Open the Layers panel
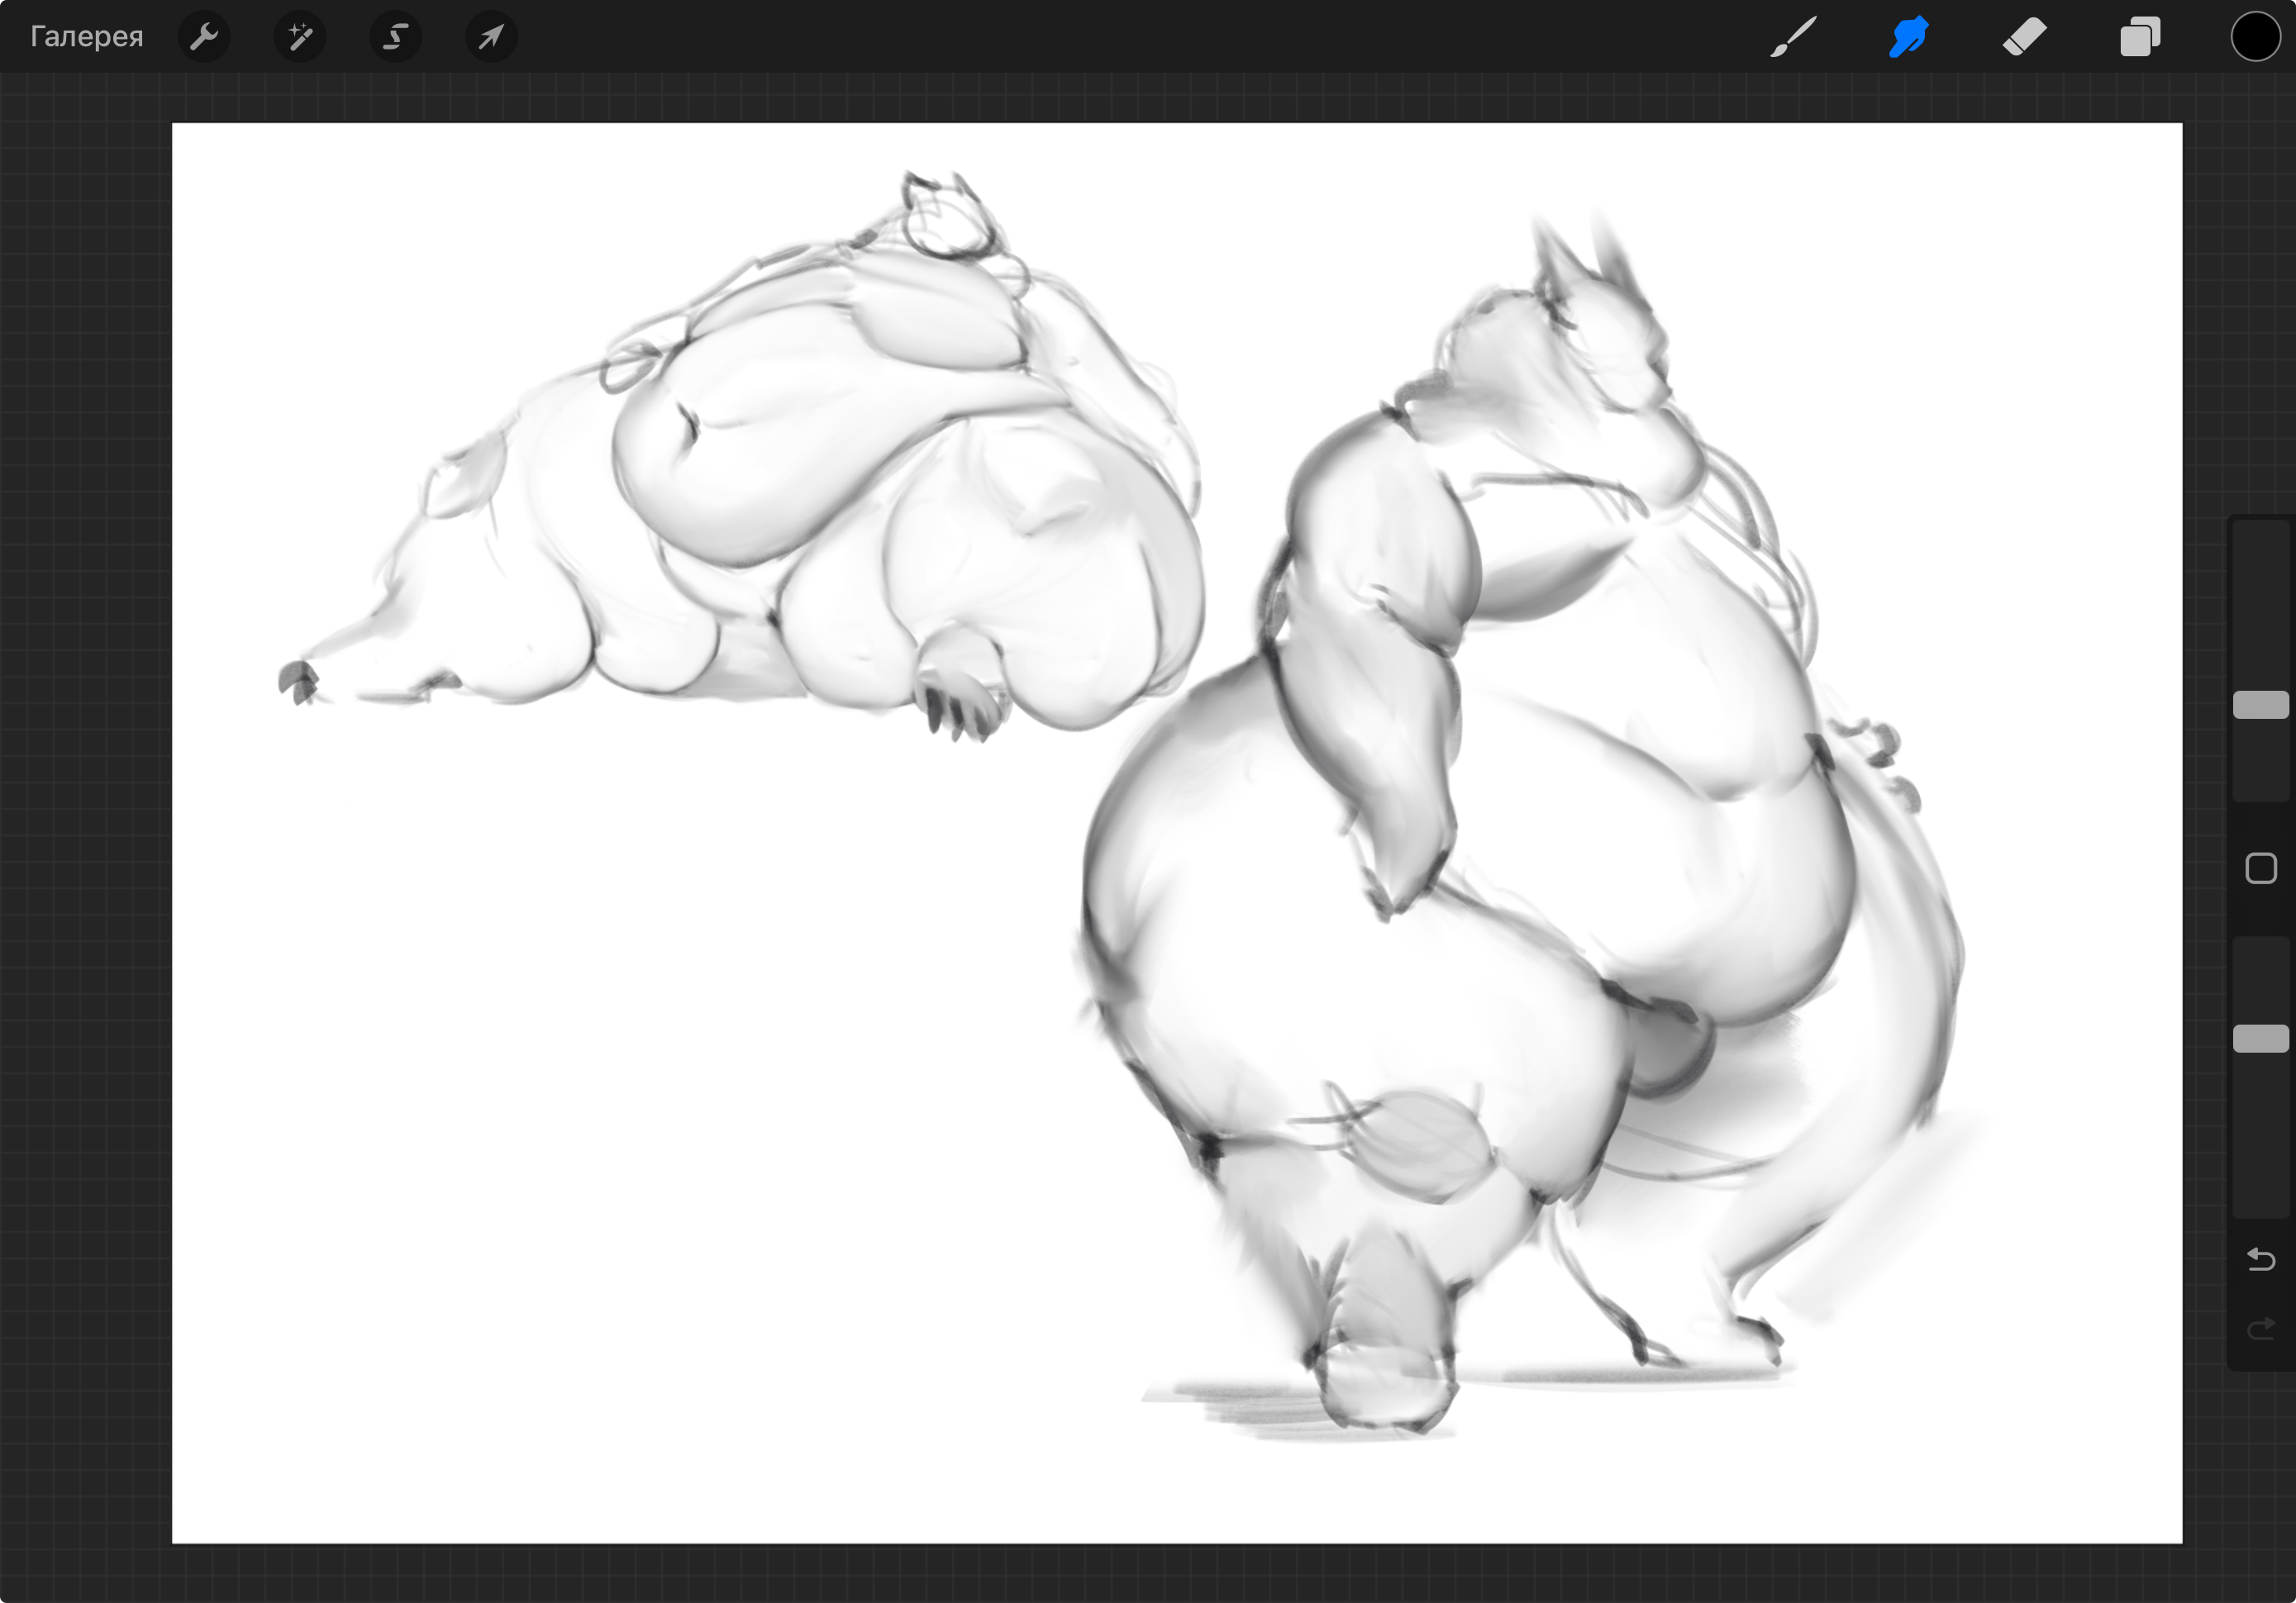The image size is (2296, 1603). pos(2141,37)
